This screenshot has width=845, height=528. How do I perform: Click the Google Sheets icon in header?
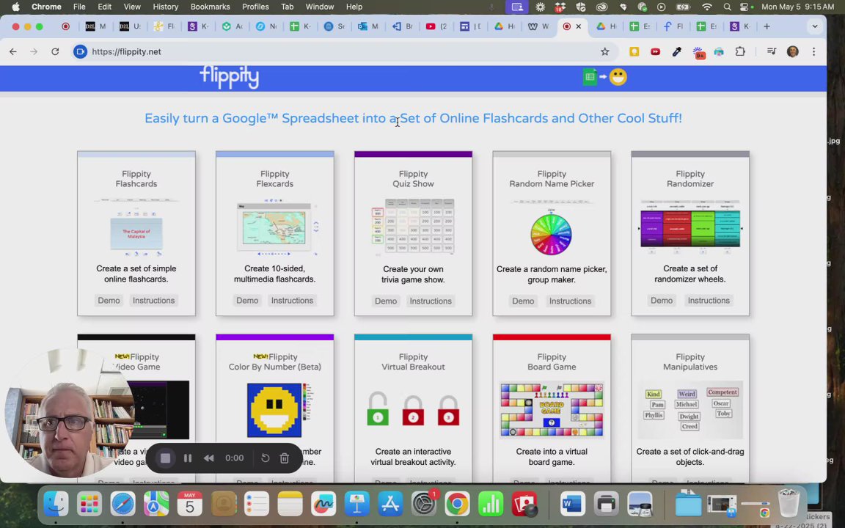590,77
